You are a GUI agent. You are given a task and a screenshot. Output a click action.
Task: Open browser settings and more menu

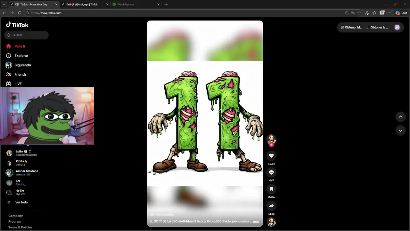click(x=390, y=13)
